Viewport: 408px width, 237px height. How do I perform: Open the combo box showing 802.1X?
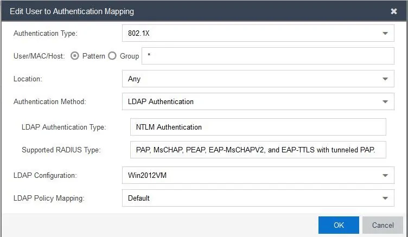pos(258,33)
